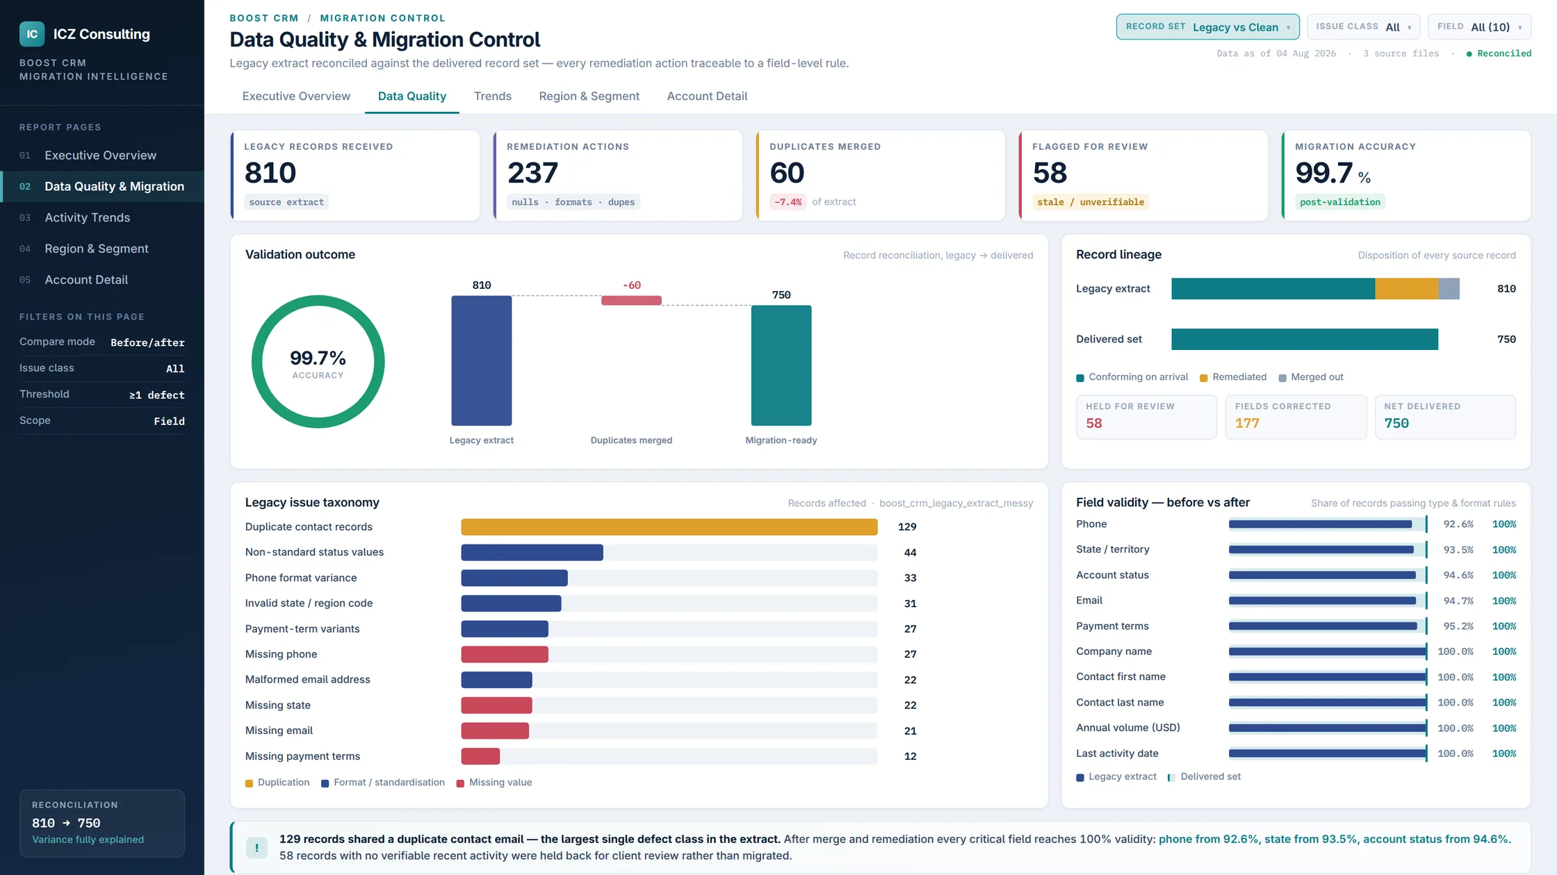
Task: Click Conforming on arrival legend swatch
Action: pos(1080,378)
